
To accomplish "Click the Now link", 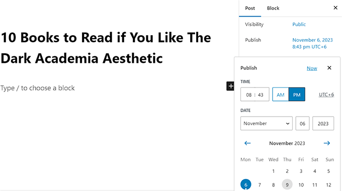I will pos(312,68).
